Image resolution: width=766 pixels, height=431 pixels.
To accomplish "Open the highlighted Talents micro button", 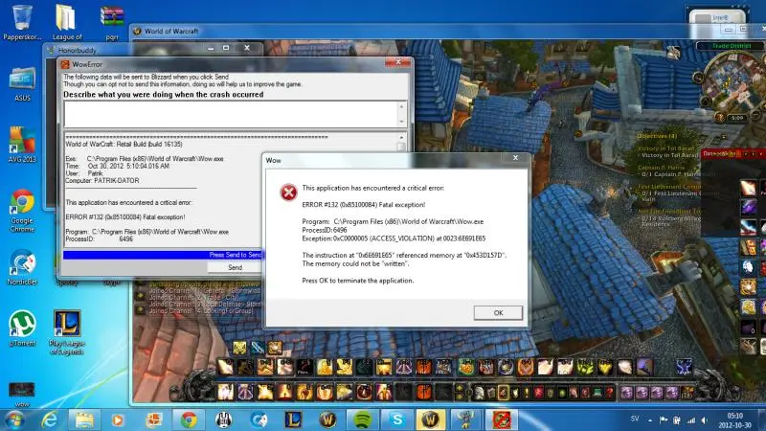I will [x=504, y=393].
